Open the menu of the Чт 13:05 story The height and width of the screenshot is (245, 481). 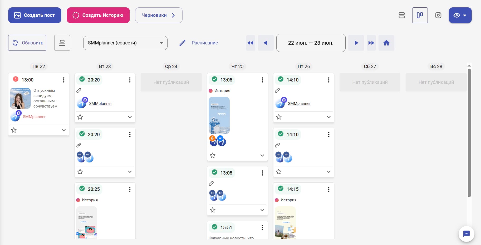262,80
